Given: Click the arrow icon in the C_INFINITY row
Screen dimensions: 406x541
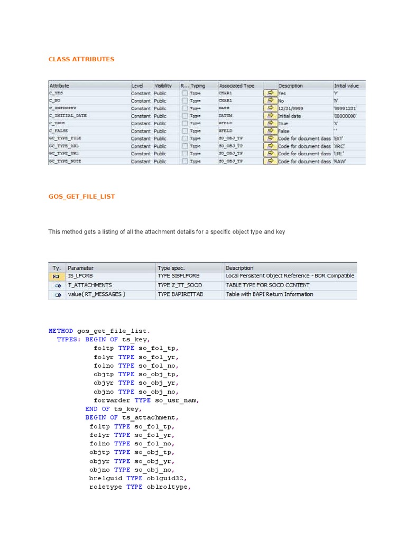Looking at the screenshot, I should [x=270, y=108].
